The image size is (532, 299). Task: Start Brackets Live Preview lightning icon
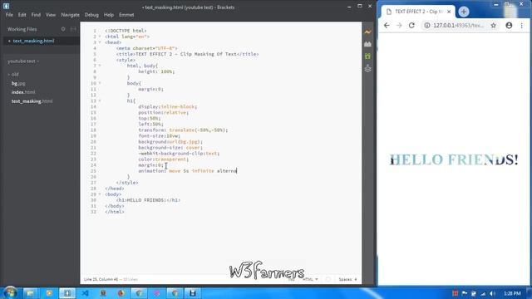367,32
